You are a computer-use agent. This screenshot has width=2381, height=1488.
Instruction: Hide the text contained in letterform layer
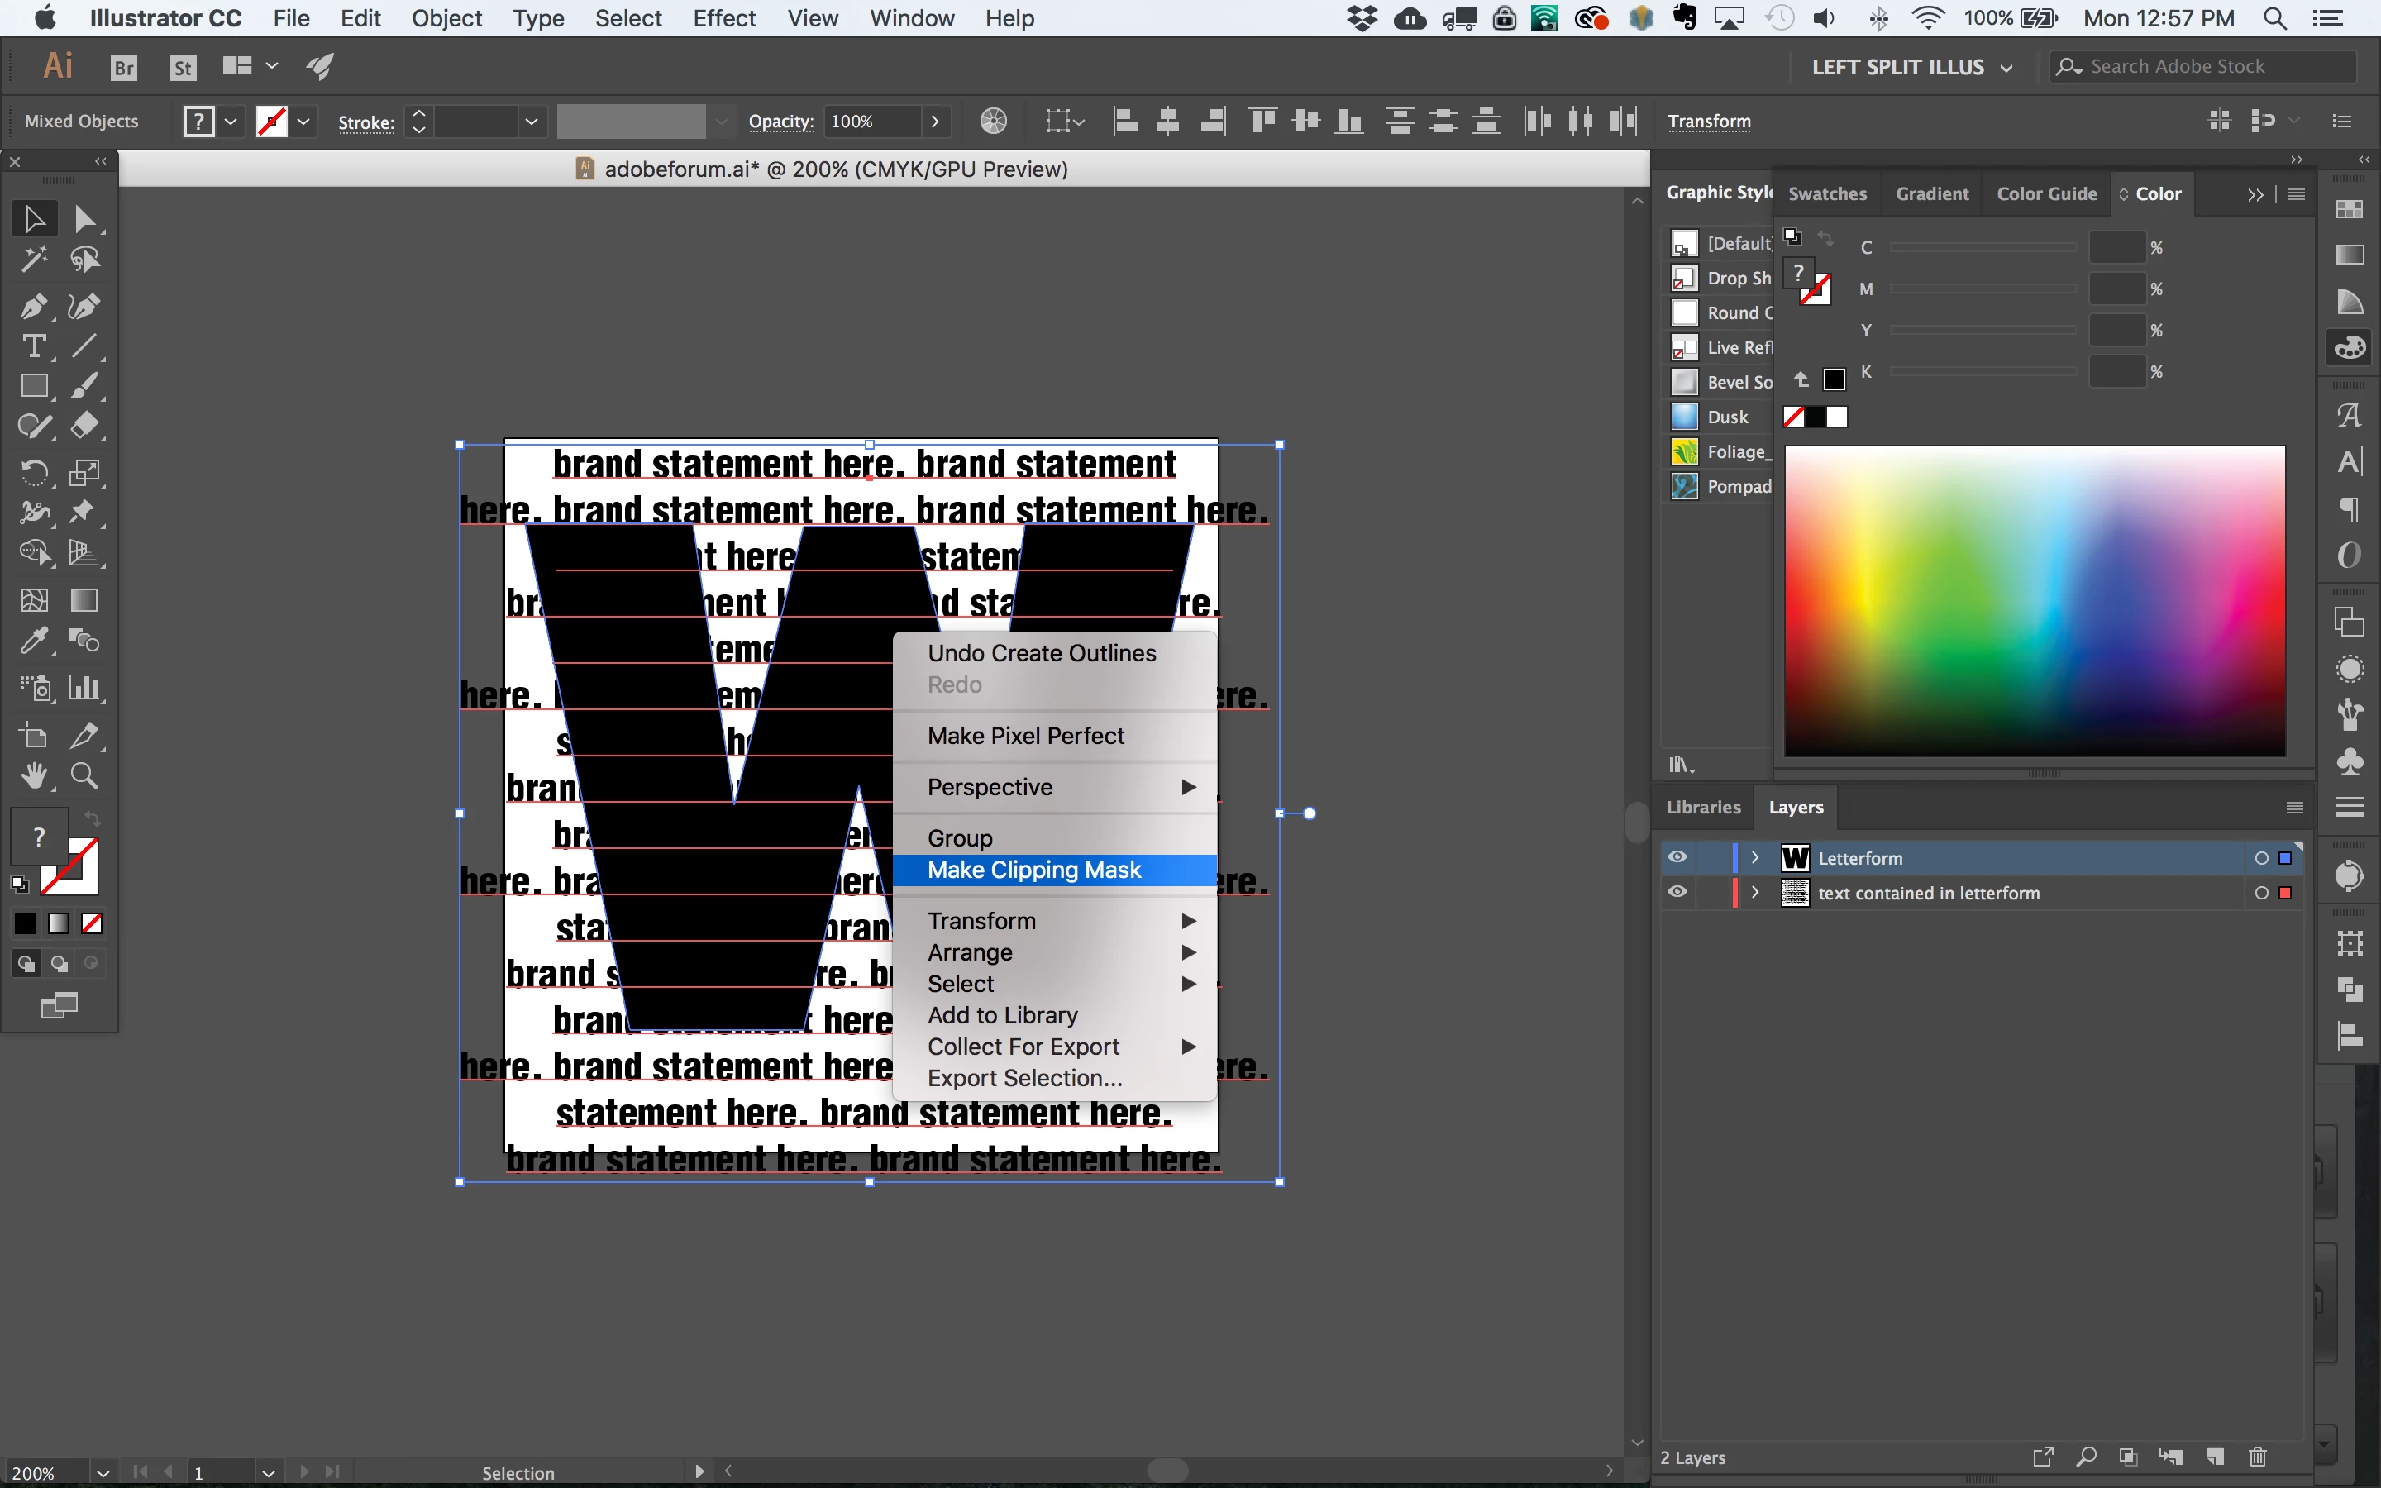click(x=1677, y=893)
